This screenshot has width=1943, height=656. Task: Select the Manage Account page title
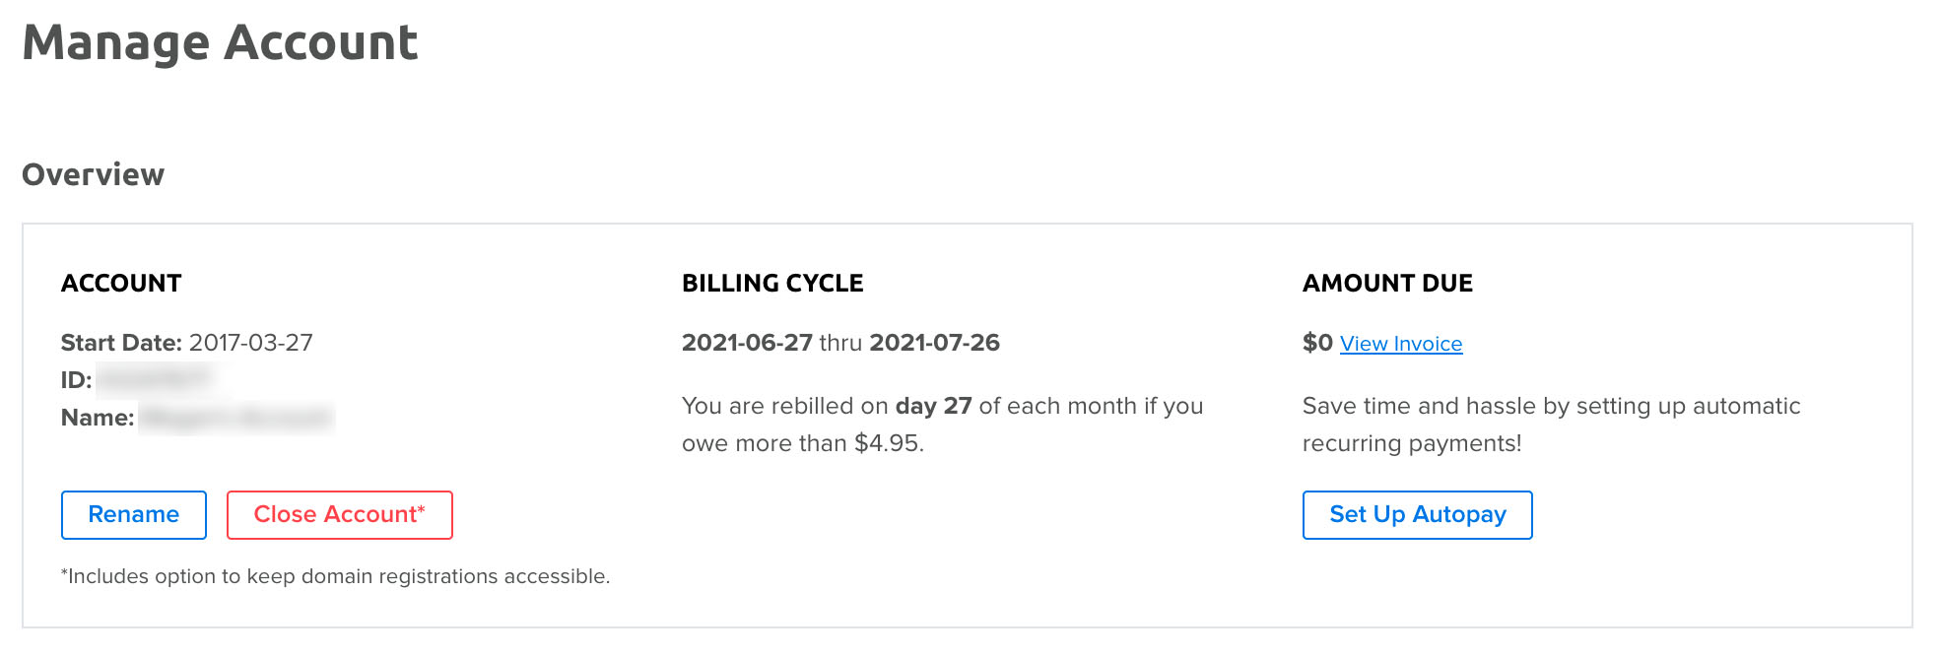pos(221,42)
